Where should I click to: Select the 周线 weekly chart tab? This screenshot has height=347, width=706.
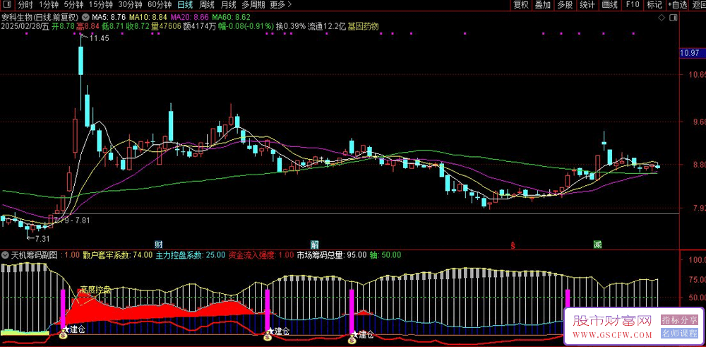pyautogui.click(x=207, y=5)
